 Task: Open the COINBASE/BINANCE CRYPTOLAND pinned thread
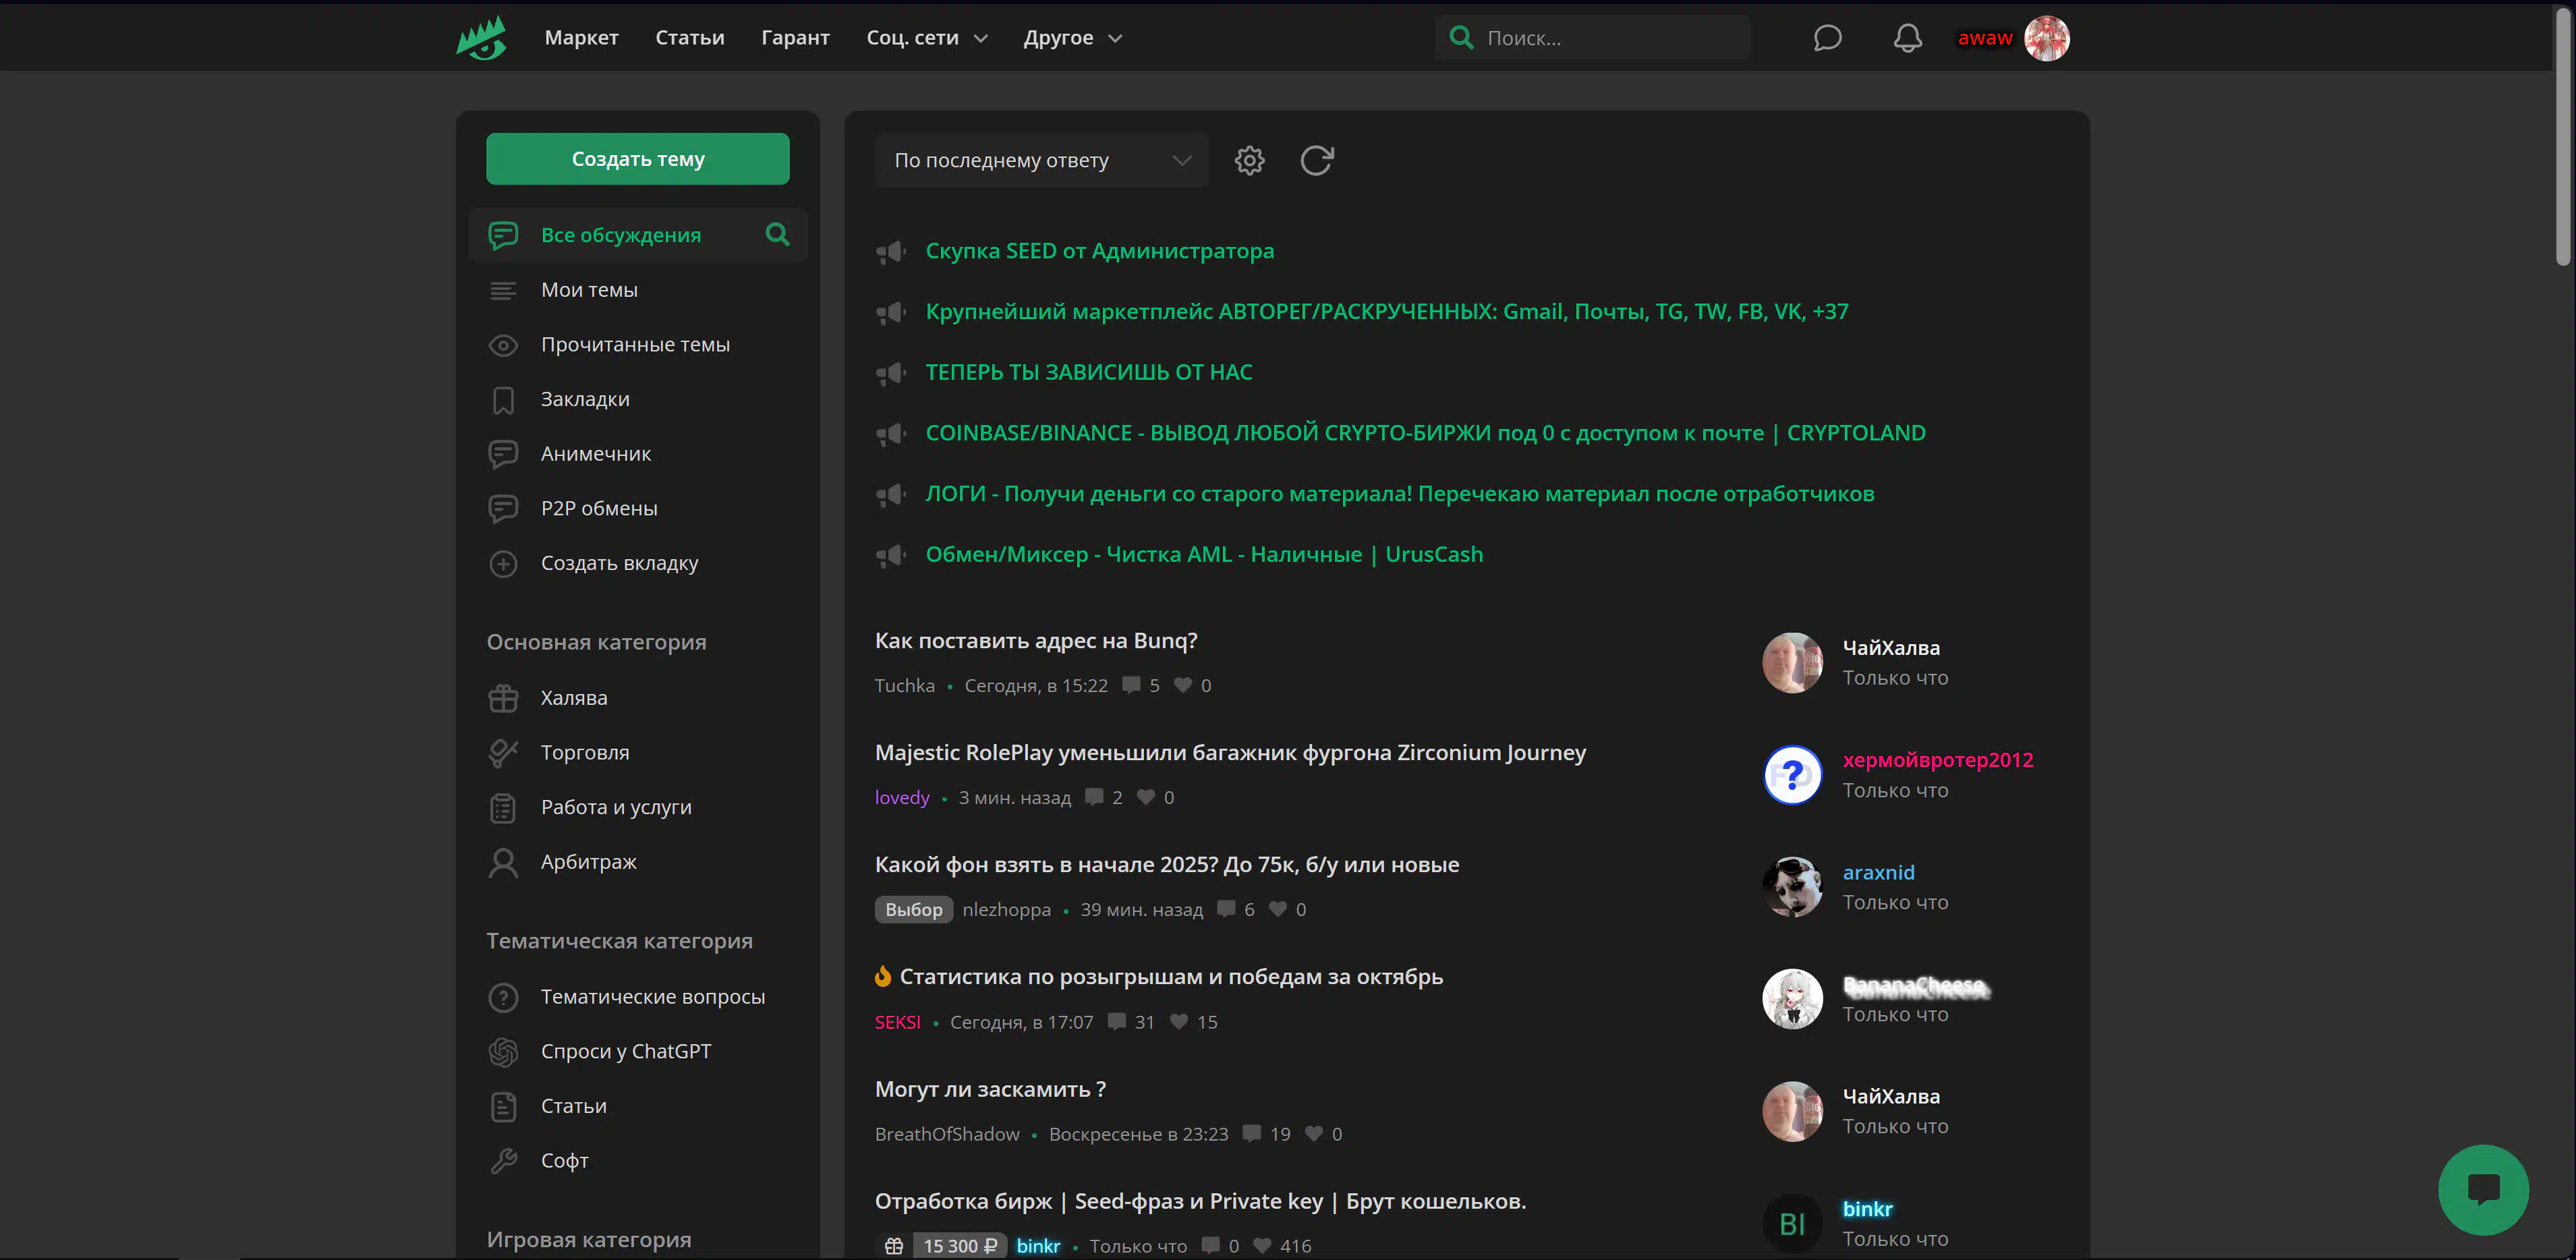point(1425,433)
